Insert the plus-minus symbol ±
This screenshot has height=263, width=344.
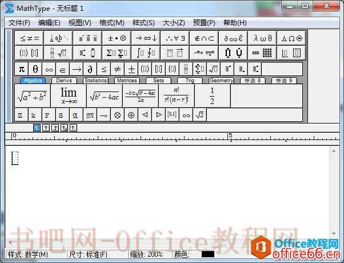click(131, 69)
